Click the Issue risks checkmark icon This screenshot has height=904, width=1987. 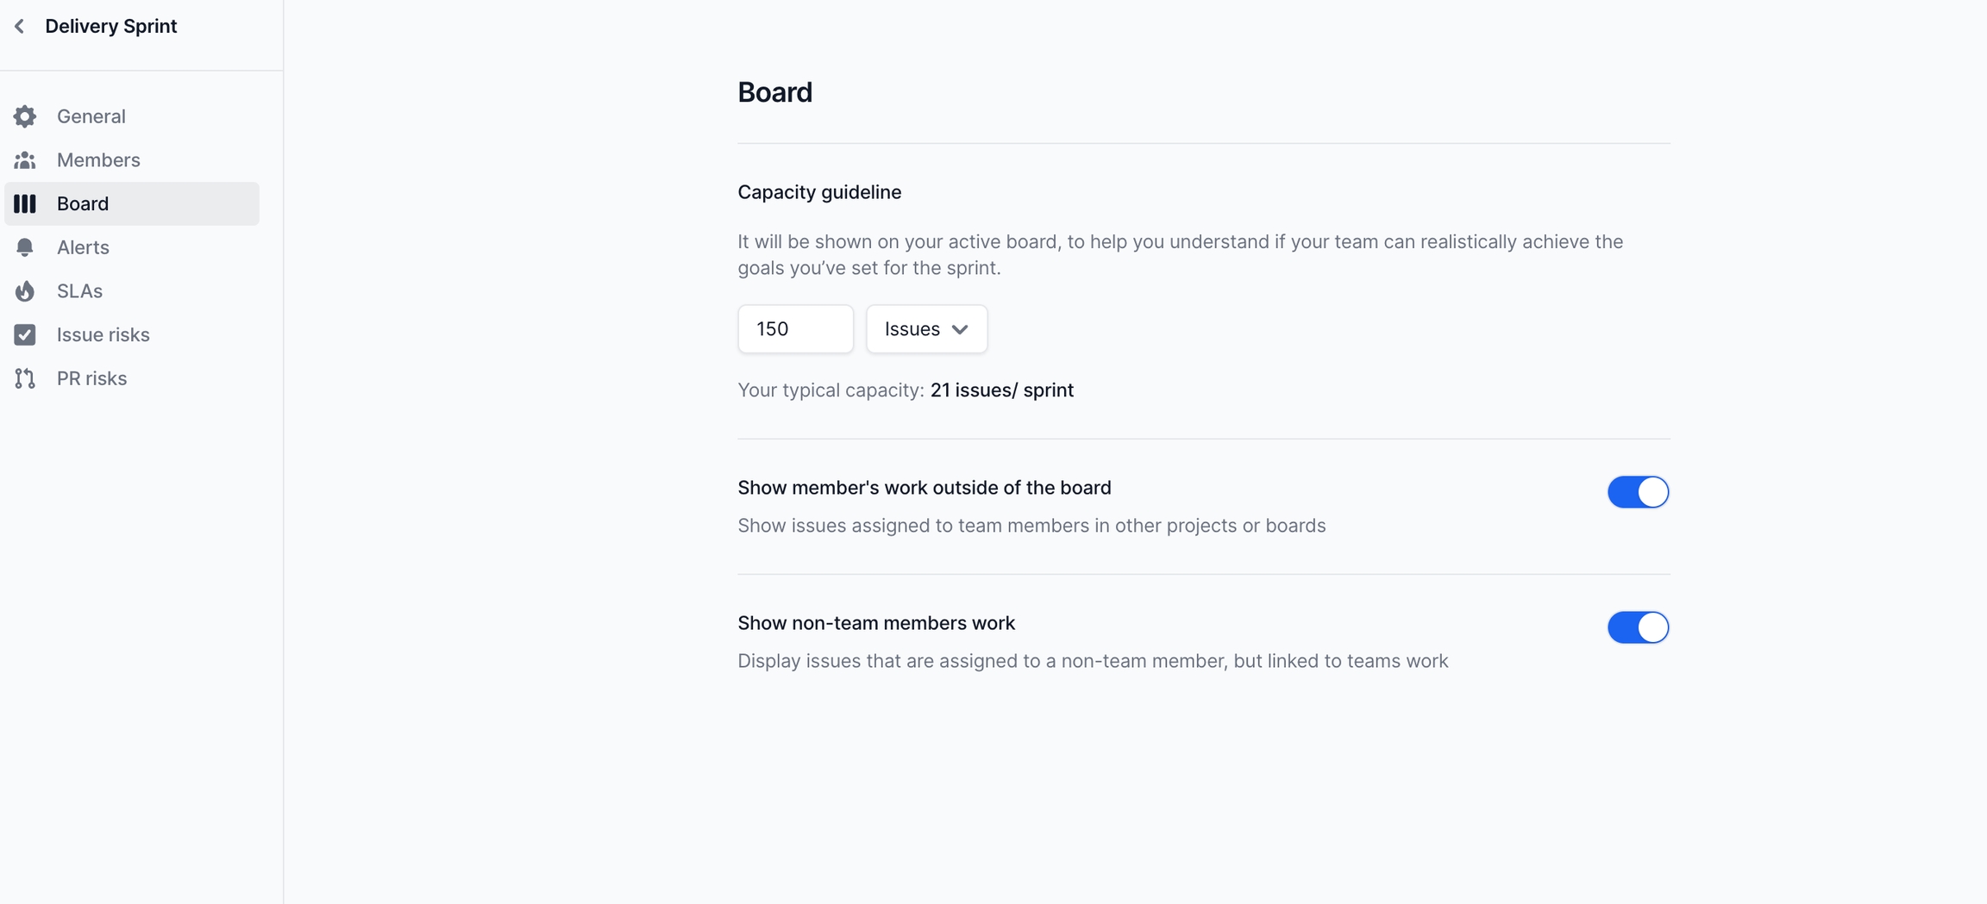point(25,334)
